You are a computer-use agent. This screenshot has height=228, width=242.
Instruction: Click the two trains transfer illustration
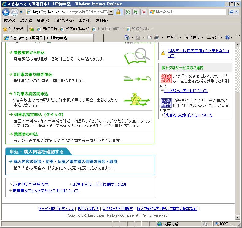point(137,79)
